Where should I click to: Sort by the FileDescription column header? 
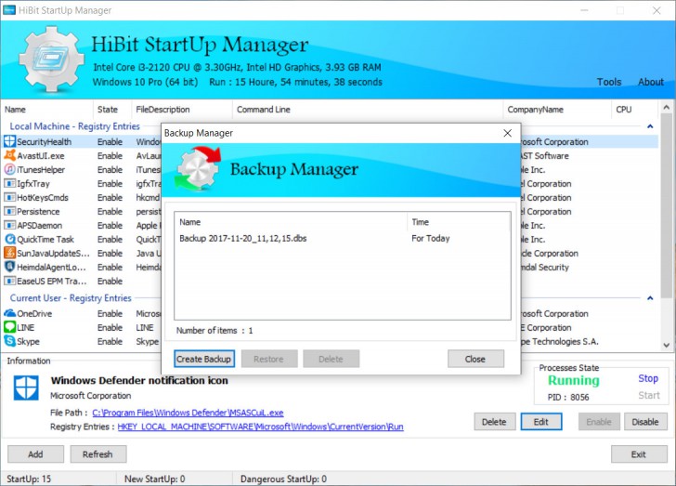pos(182,110)
